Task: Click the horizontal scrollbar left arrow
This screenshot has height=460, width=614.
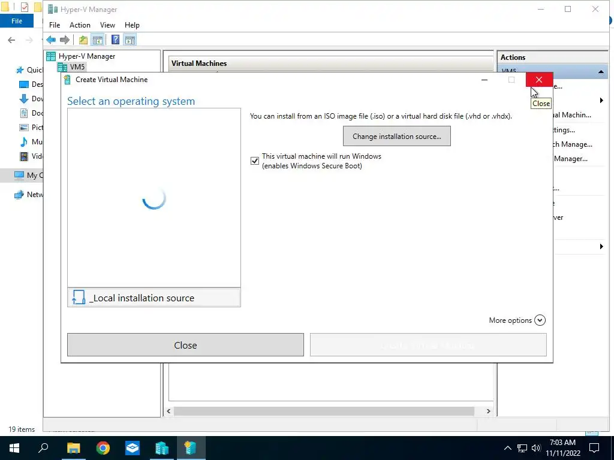Action: point(168,411)
